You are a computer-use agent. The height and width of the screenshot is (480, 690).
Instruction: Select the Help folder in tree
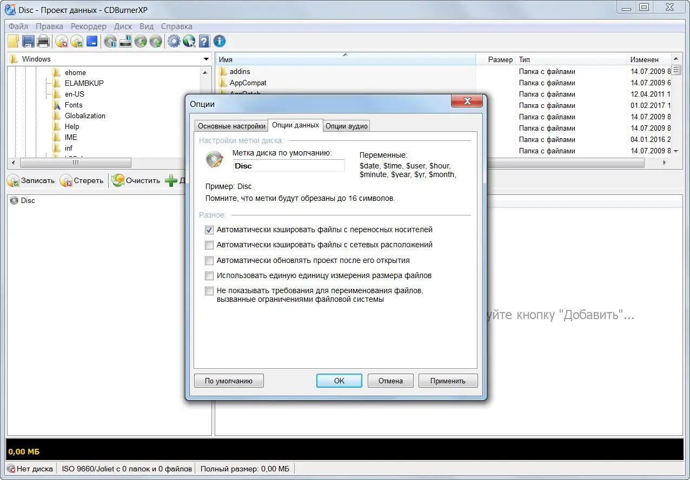click(72, 126)
